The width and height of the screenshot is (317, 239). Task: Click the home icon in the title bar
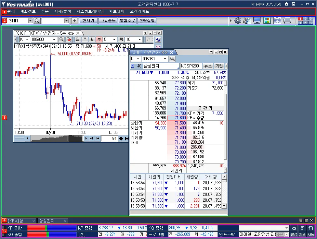[x=286, y=4]
